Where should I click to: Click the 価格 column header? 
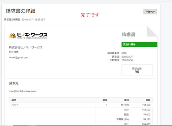(x=126, y=100)
